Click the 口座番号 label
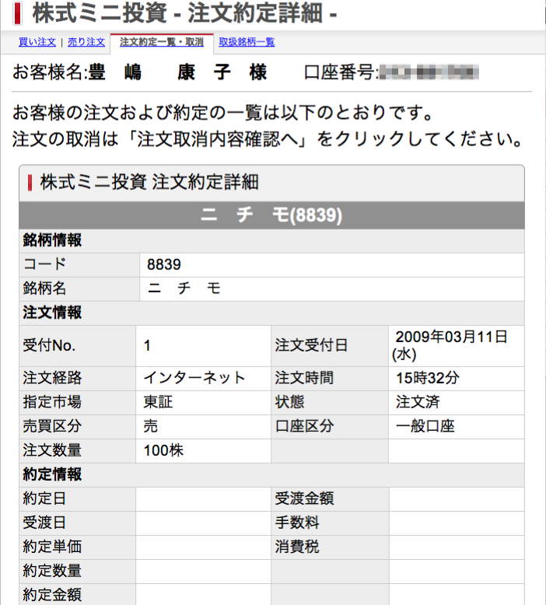Image resolution: width=546 pixels, height=605 pixels. (341, 72)
